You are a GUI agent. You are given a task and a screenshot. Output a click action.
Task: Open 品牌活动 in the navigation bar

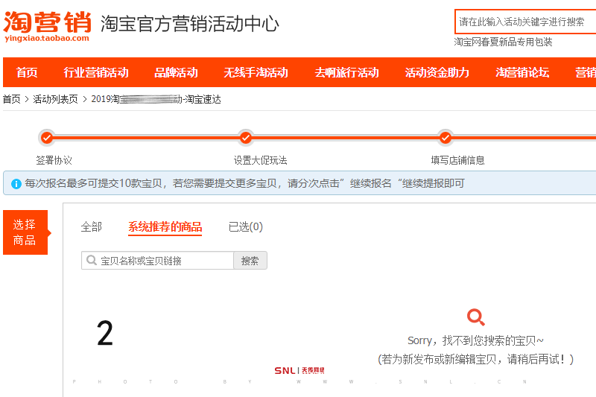(x=176, y=72)
